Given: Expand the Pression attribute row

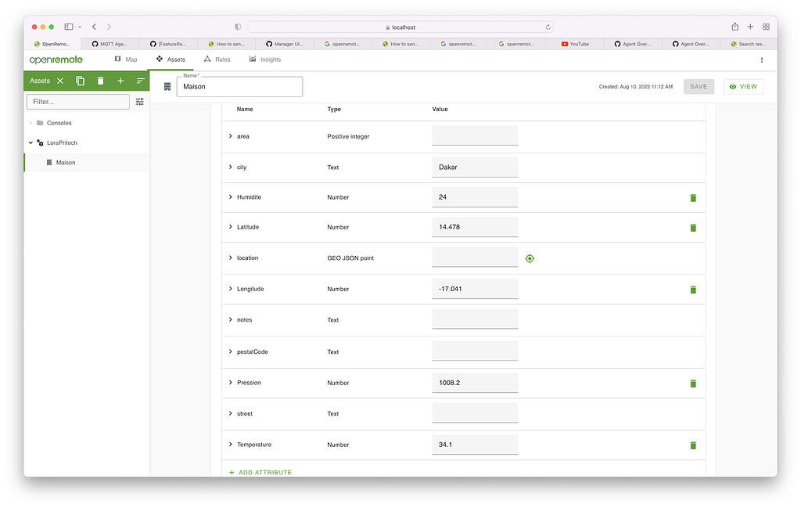Looking at the screenshot, I should (230, 383).
